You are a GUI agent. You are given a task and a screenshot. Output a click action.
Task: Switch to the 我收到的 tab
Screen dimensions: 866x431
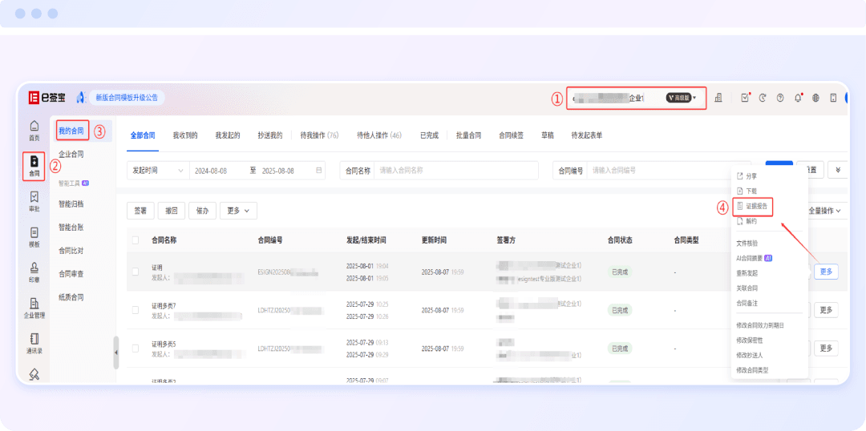click(185, 135)
